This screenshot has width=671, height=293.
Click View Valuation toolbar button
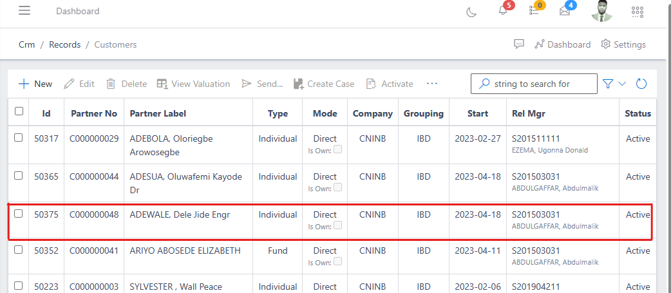(193, 84)
